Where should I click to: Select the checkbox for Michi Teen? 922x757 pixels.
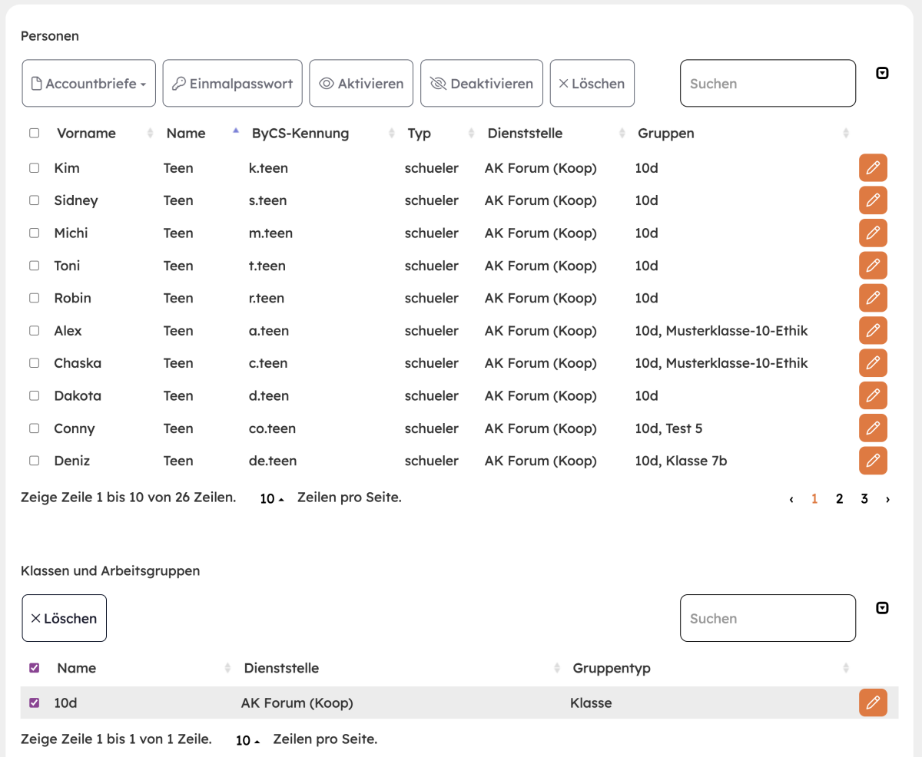[x=34, y=233]
